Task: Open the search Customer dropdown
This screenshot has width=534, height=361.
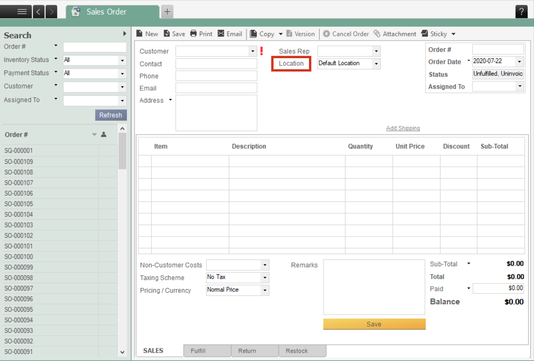Action: (x=122, y=87)
